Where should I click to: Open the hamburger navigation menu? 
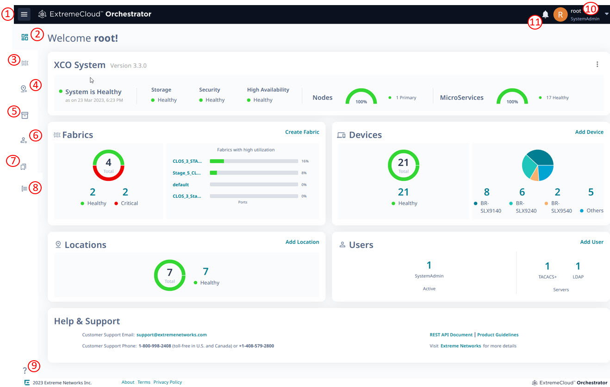click(24, 14)
